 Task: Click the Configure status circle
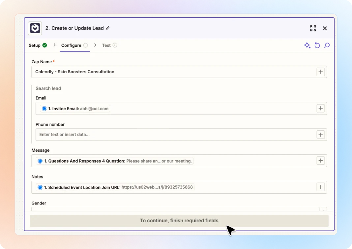[x=86, y=45]
